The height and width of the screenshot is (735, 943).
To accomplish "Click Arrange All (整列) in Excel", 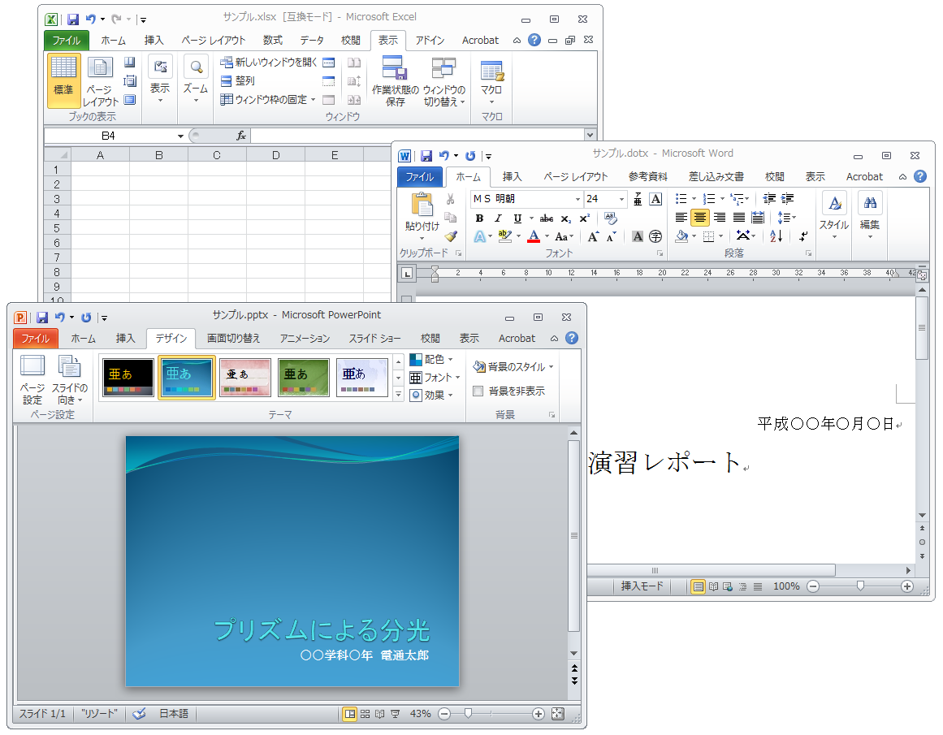I will click(x=237, y=80).
